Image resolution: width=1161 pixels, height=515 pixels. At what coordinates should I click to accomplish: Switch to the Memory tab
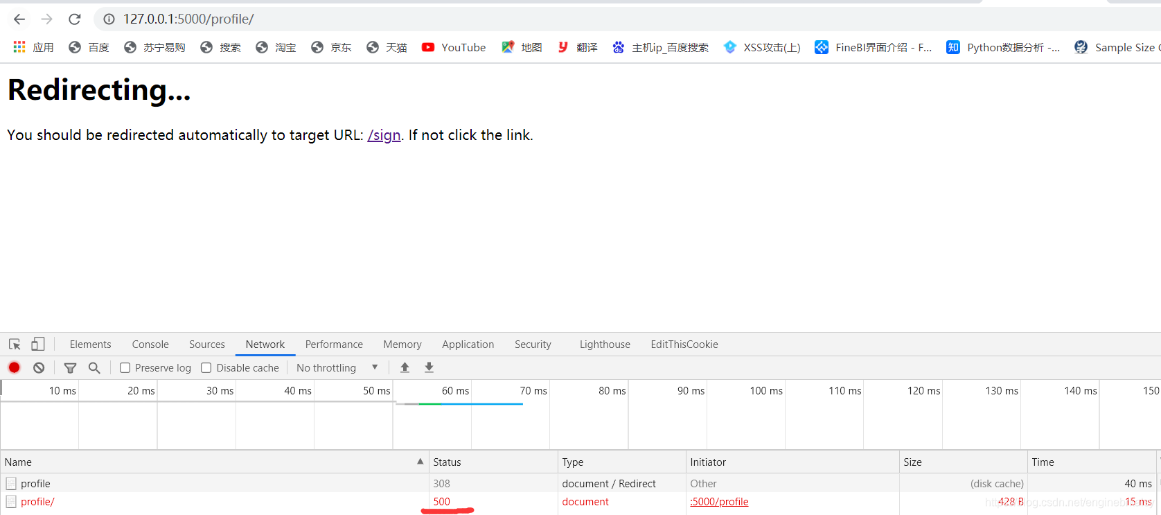pyautogui.click(x=402, y=344)
